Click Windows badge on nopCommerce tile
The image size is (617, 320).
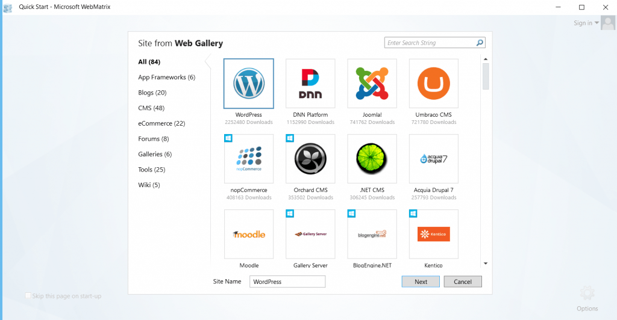click(x=228, y=138)
